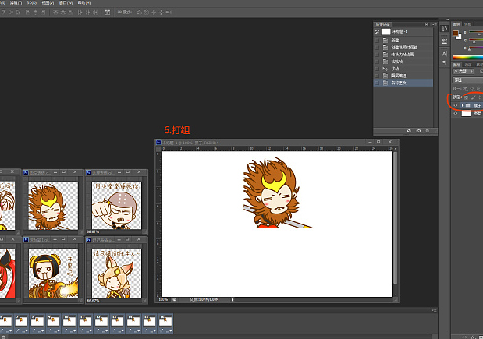Click the history panel new snapshot camera icon
The height and width of the screenshot is (339, 483).
[418, 131]
